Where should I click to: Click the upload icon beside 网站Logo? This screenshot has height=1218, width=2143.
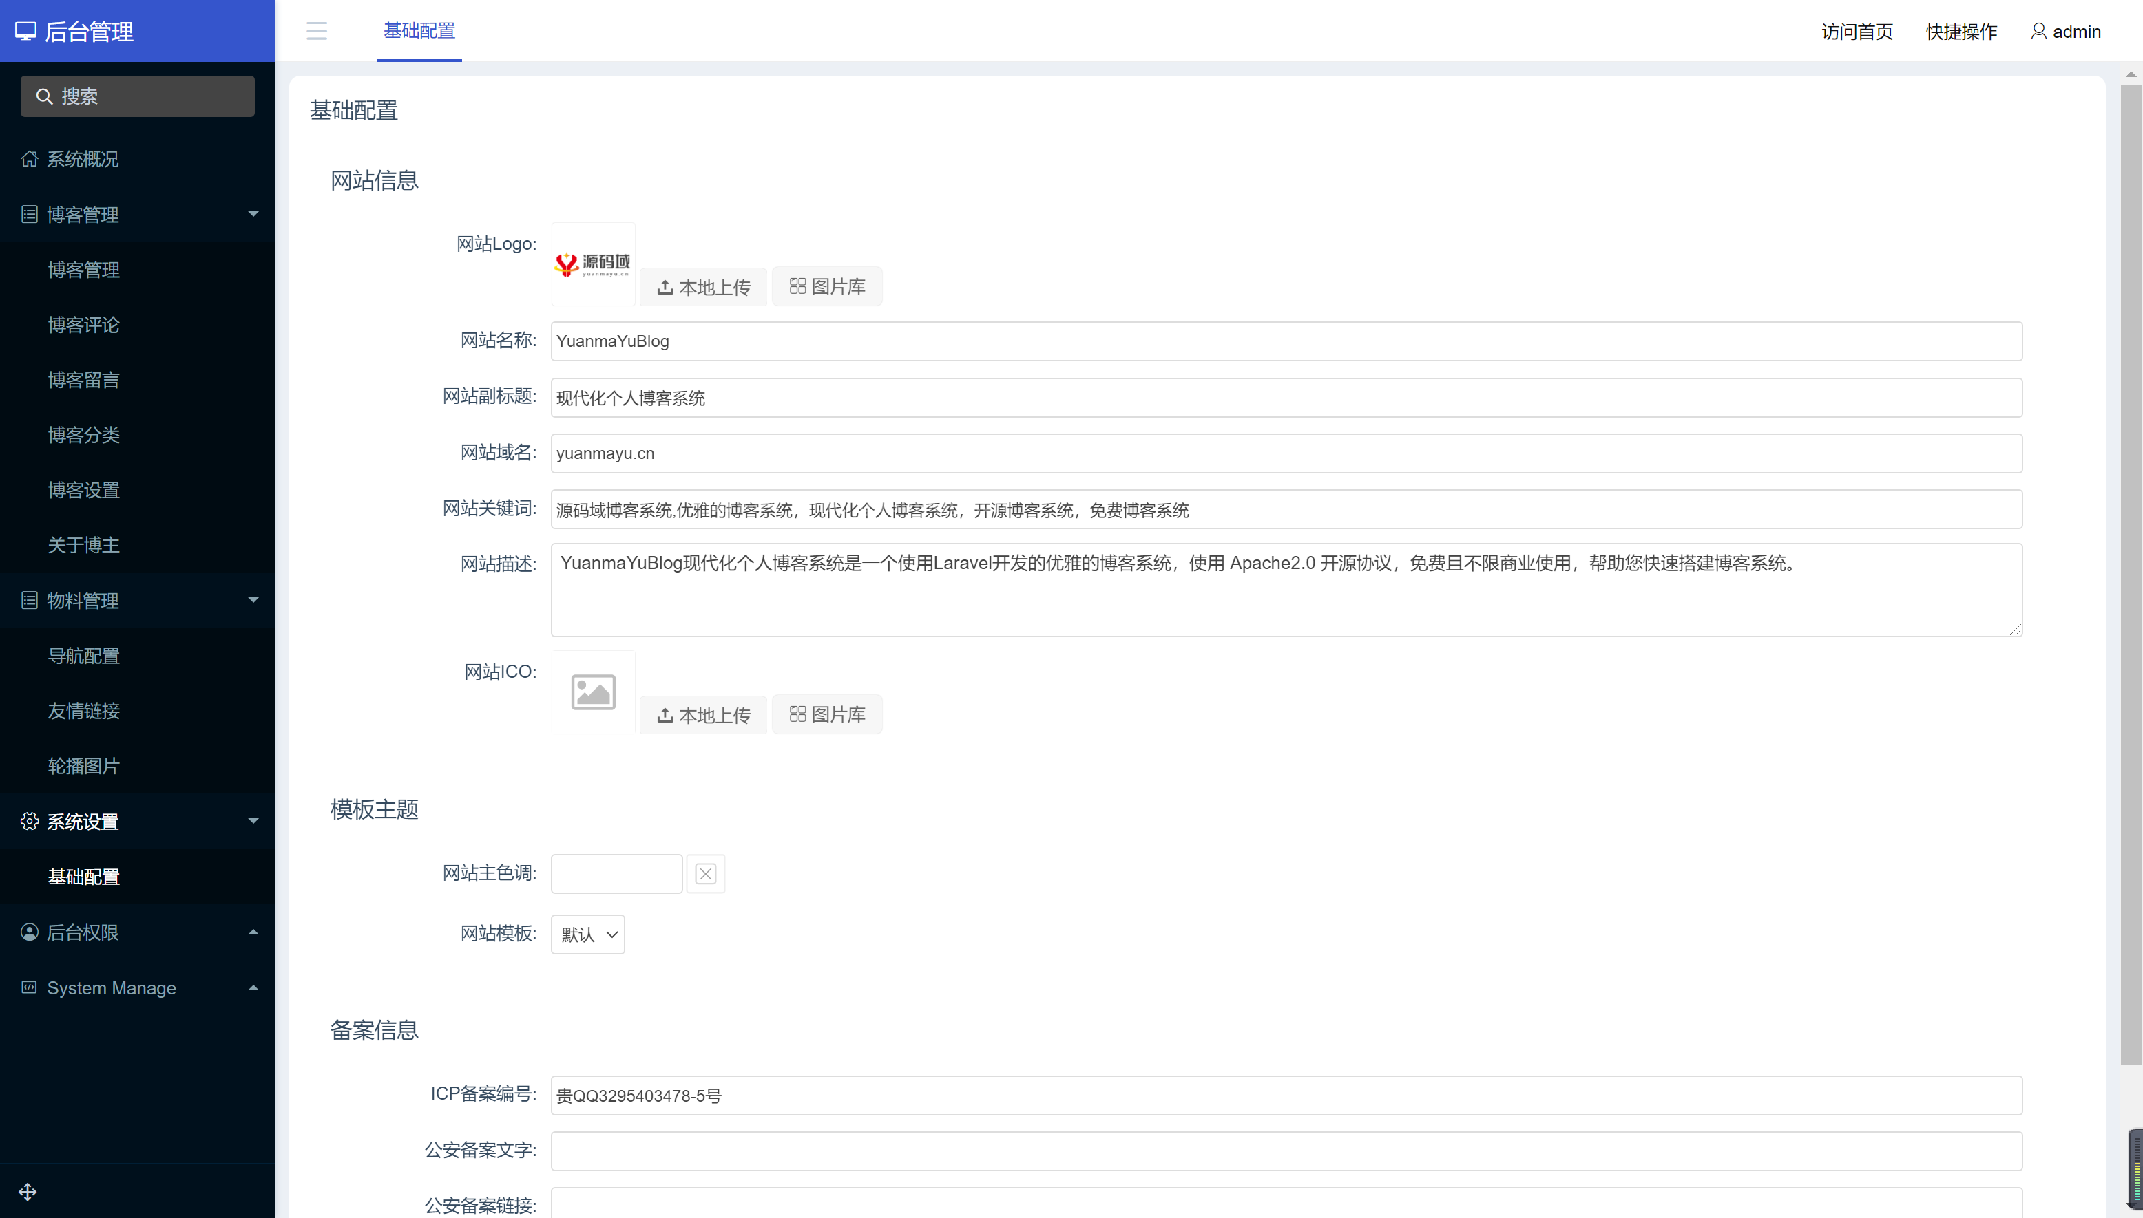click(664, 286)
